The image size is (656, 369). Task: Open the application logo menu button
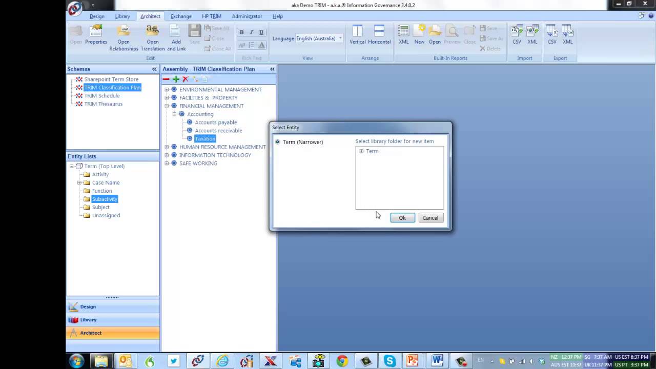coord(75,9)
